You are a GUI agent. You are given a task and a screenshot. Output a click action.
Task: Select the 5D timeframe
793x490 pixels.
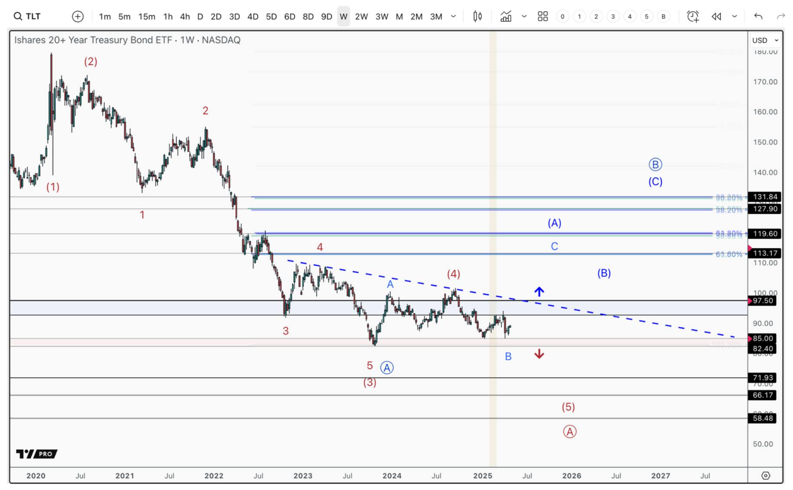click(271, 16)
